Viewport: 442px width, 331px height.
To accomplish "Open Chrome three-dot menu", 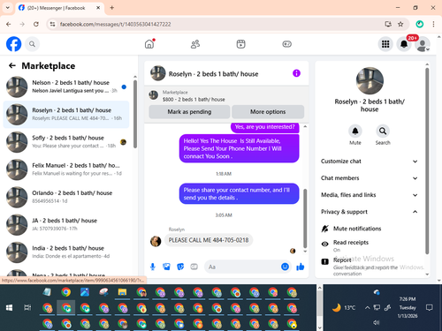I will pos(433,24).
